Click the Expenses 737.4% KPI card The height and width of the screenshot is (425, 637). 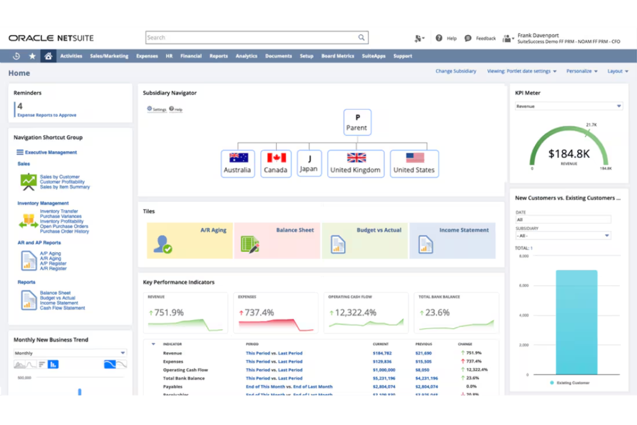point(276,313)
